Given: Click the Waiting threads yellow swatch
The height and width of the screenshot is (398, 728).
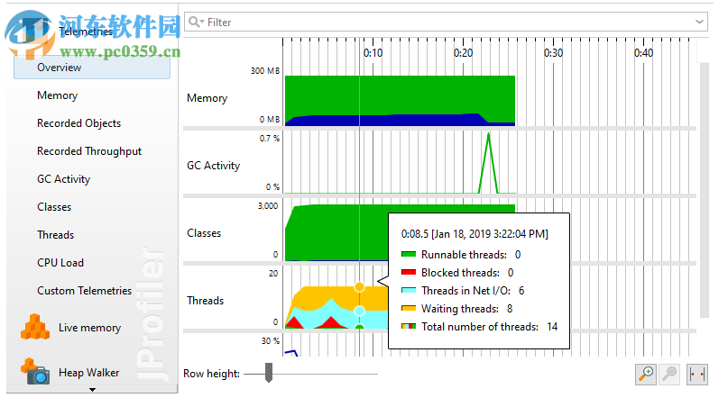Looking at the screenshot, I should pyautogui.click(x=408, y=309).
